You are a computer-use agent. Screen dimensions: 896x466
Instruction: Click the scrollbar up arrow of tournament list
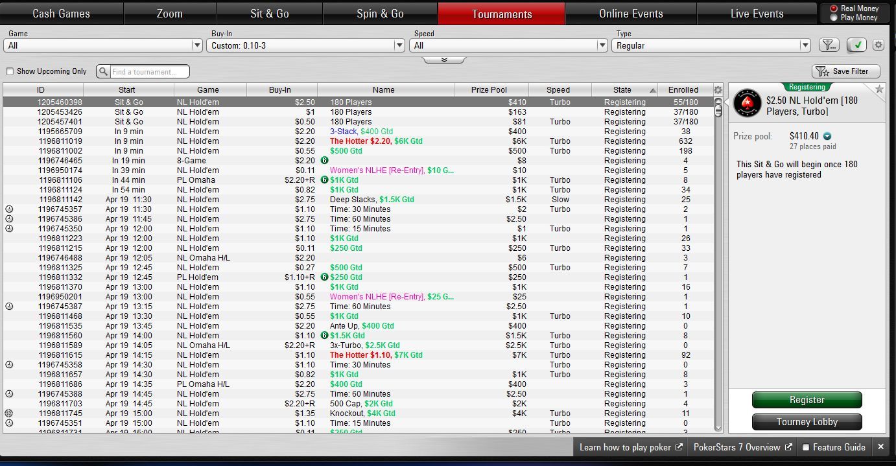click(718, 102)
